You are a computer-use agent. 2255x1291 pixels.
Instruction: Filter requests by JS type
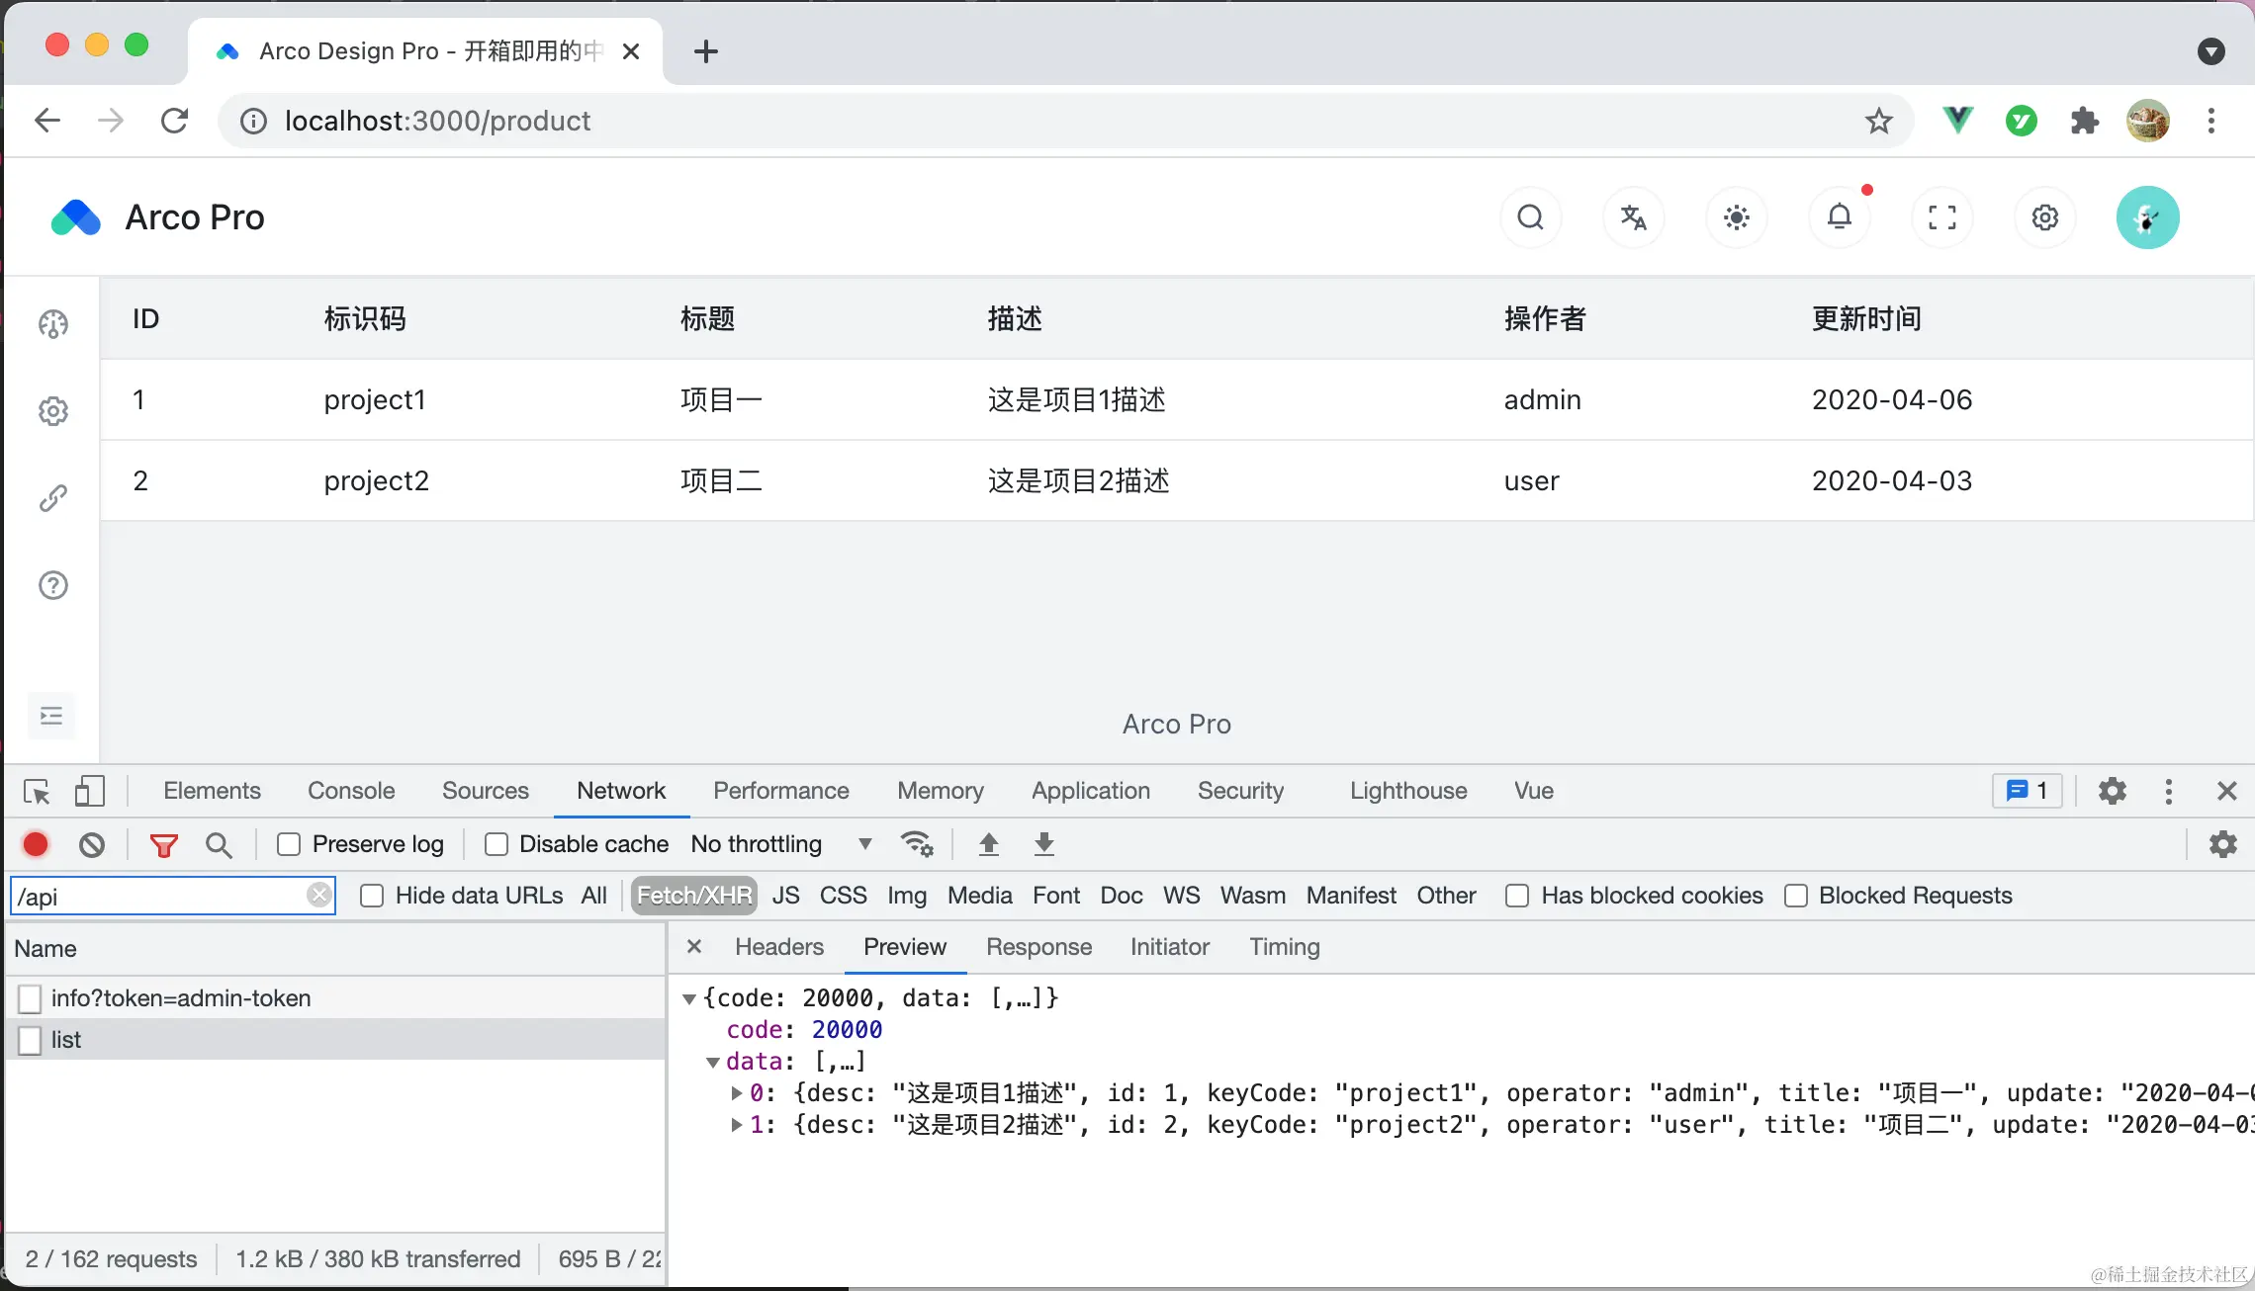tap(785, 896)
